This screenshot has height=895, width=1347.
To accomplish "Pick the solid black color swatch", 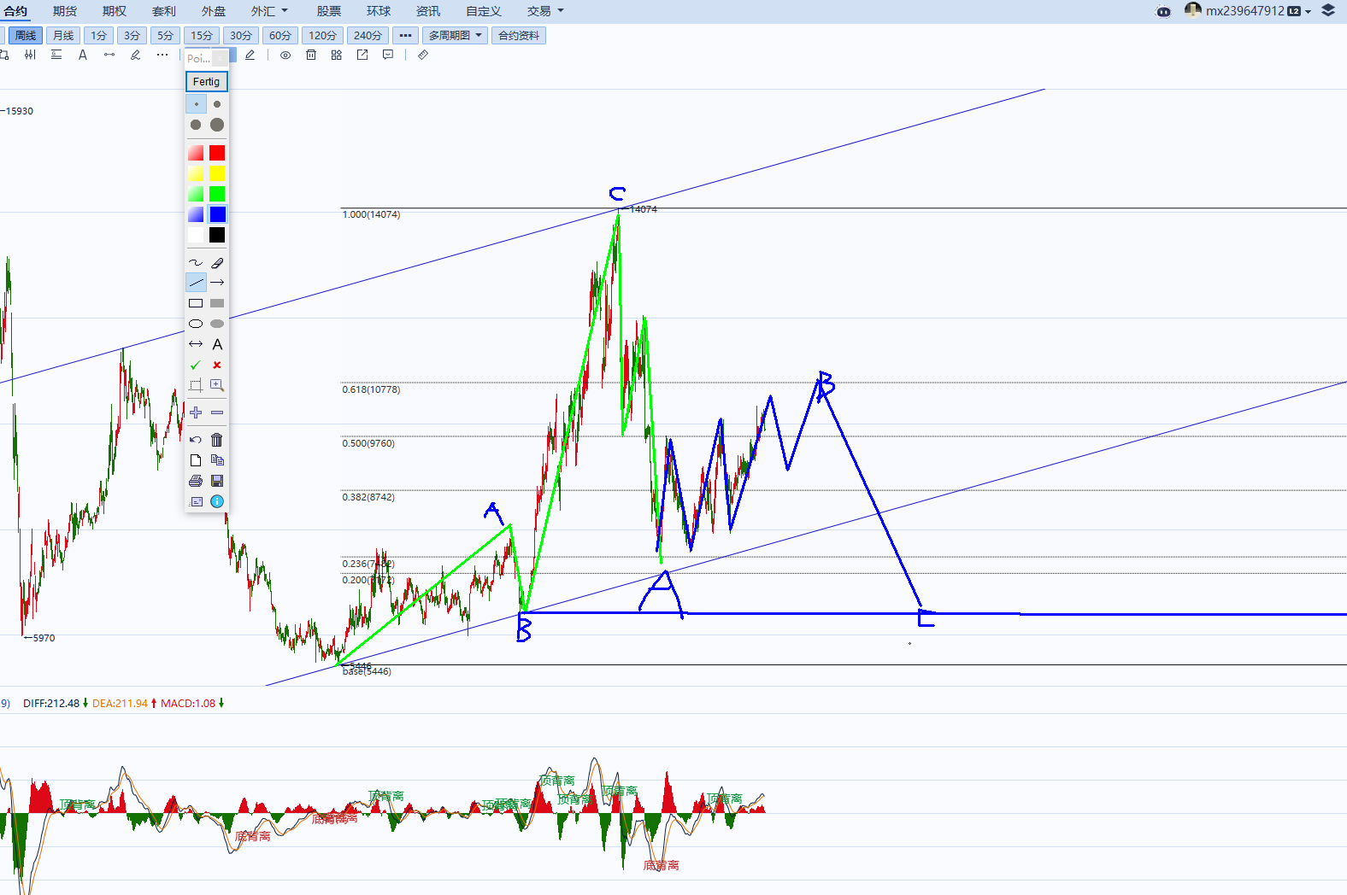I will click(217, 235).
